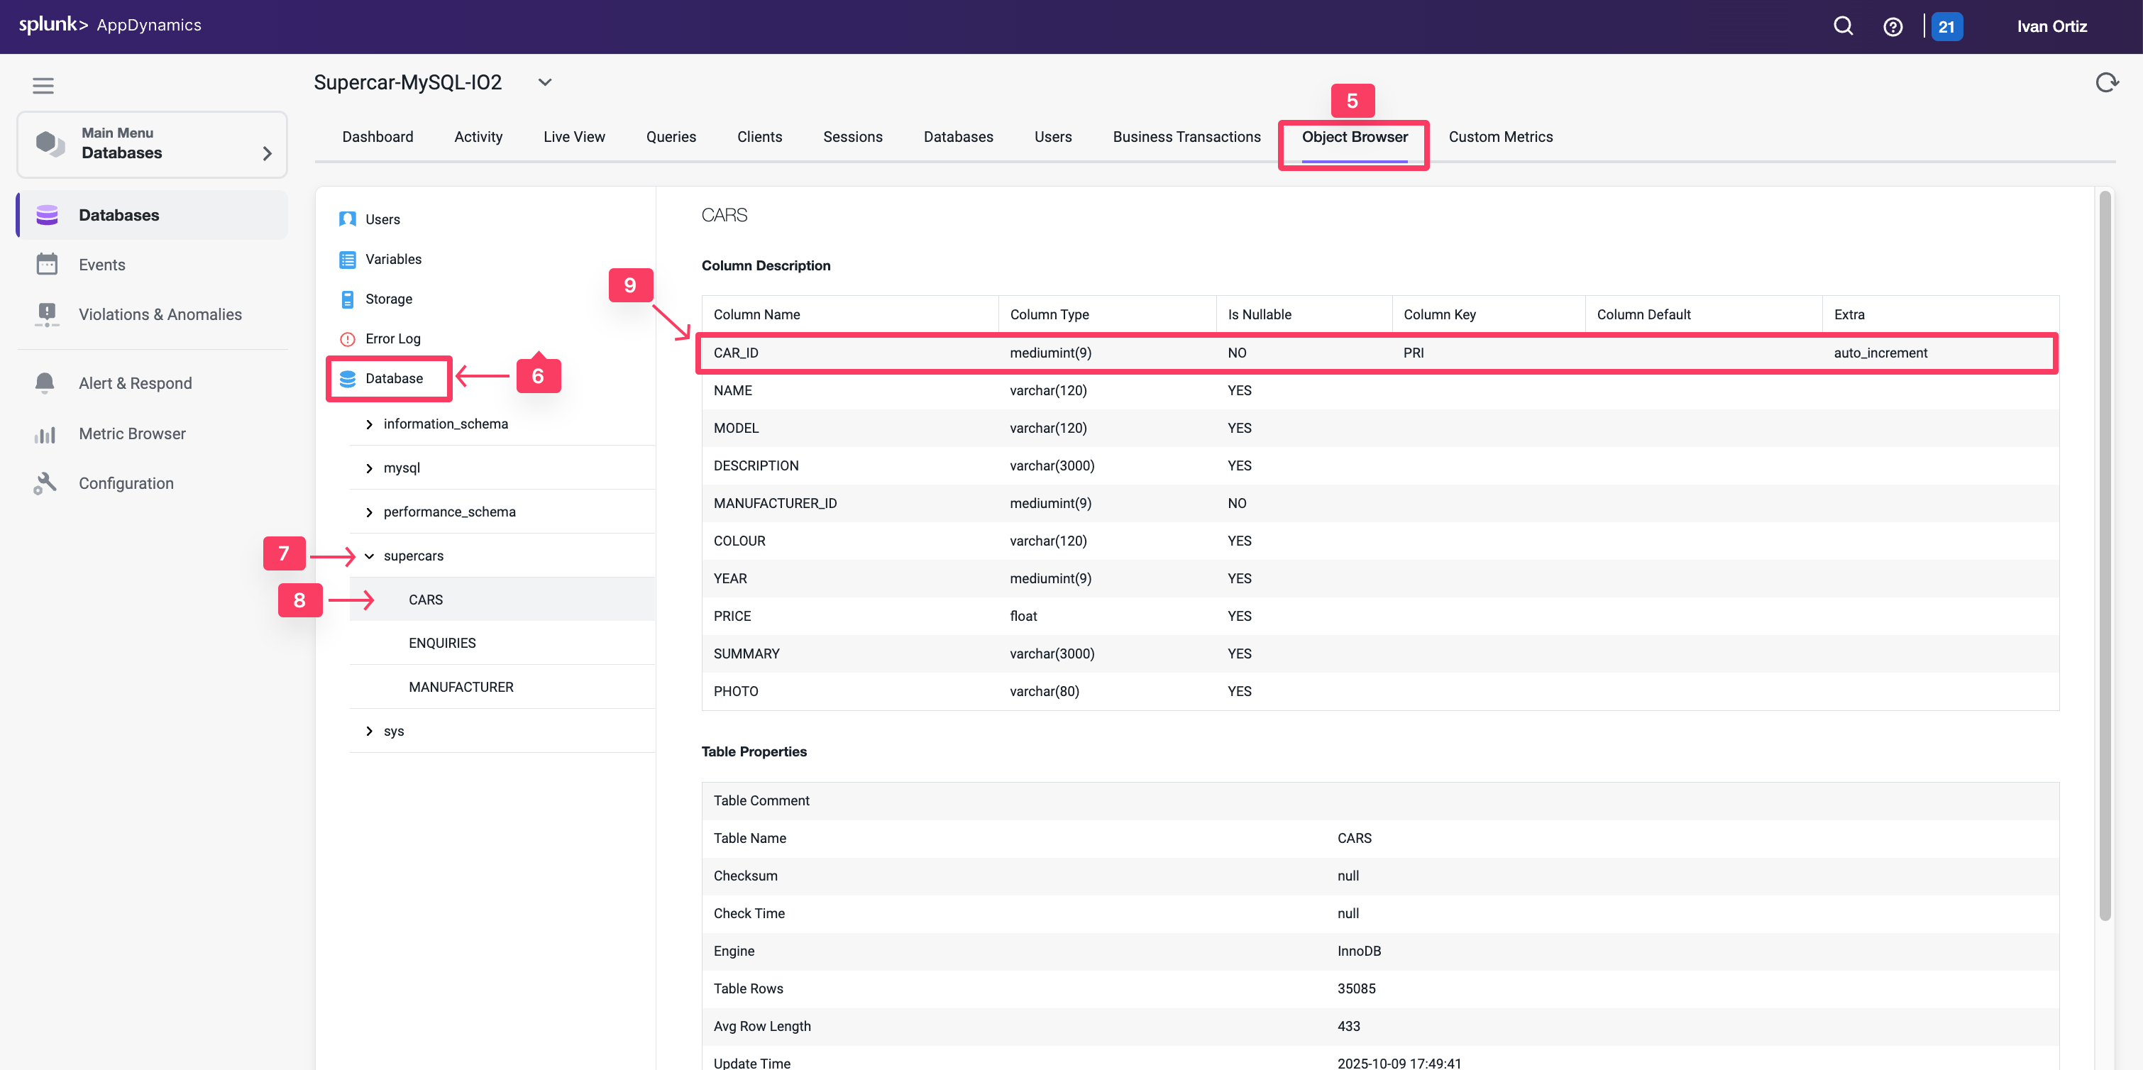Click the notification badge showing 21
The image size is (2143, 1070).
point(1947,26)
